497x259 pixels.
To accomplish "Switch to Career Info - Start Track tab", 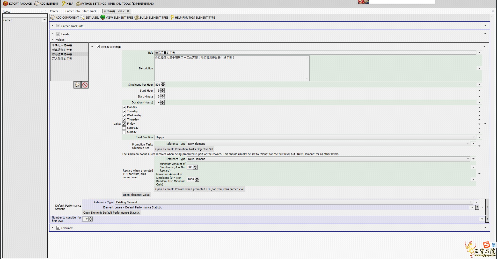I will (x=81, y=11).
